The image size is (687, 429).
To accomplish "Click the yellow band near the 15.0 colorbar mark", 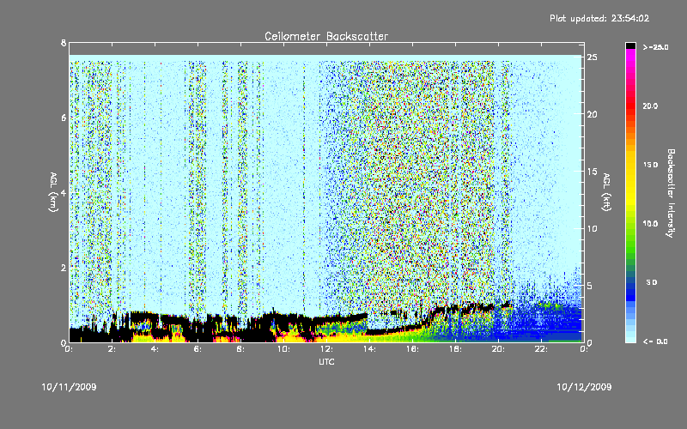I will pyautogui.click(x=630, y=165).
